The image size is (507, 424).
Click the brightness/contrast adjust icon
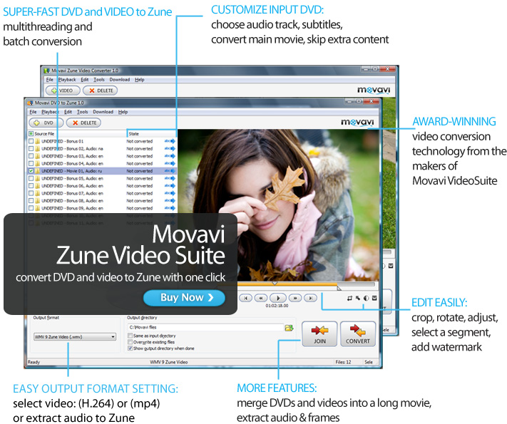366,298
